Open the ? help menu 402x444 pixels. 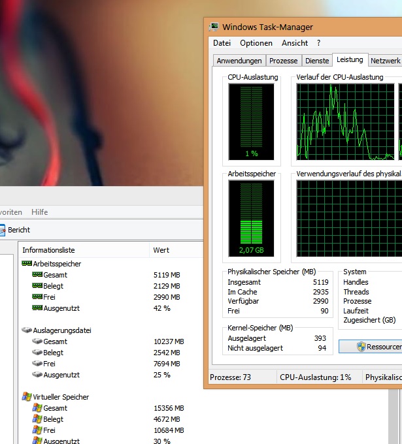pos(318,43)
